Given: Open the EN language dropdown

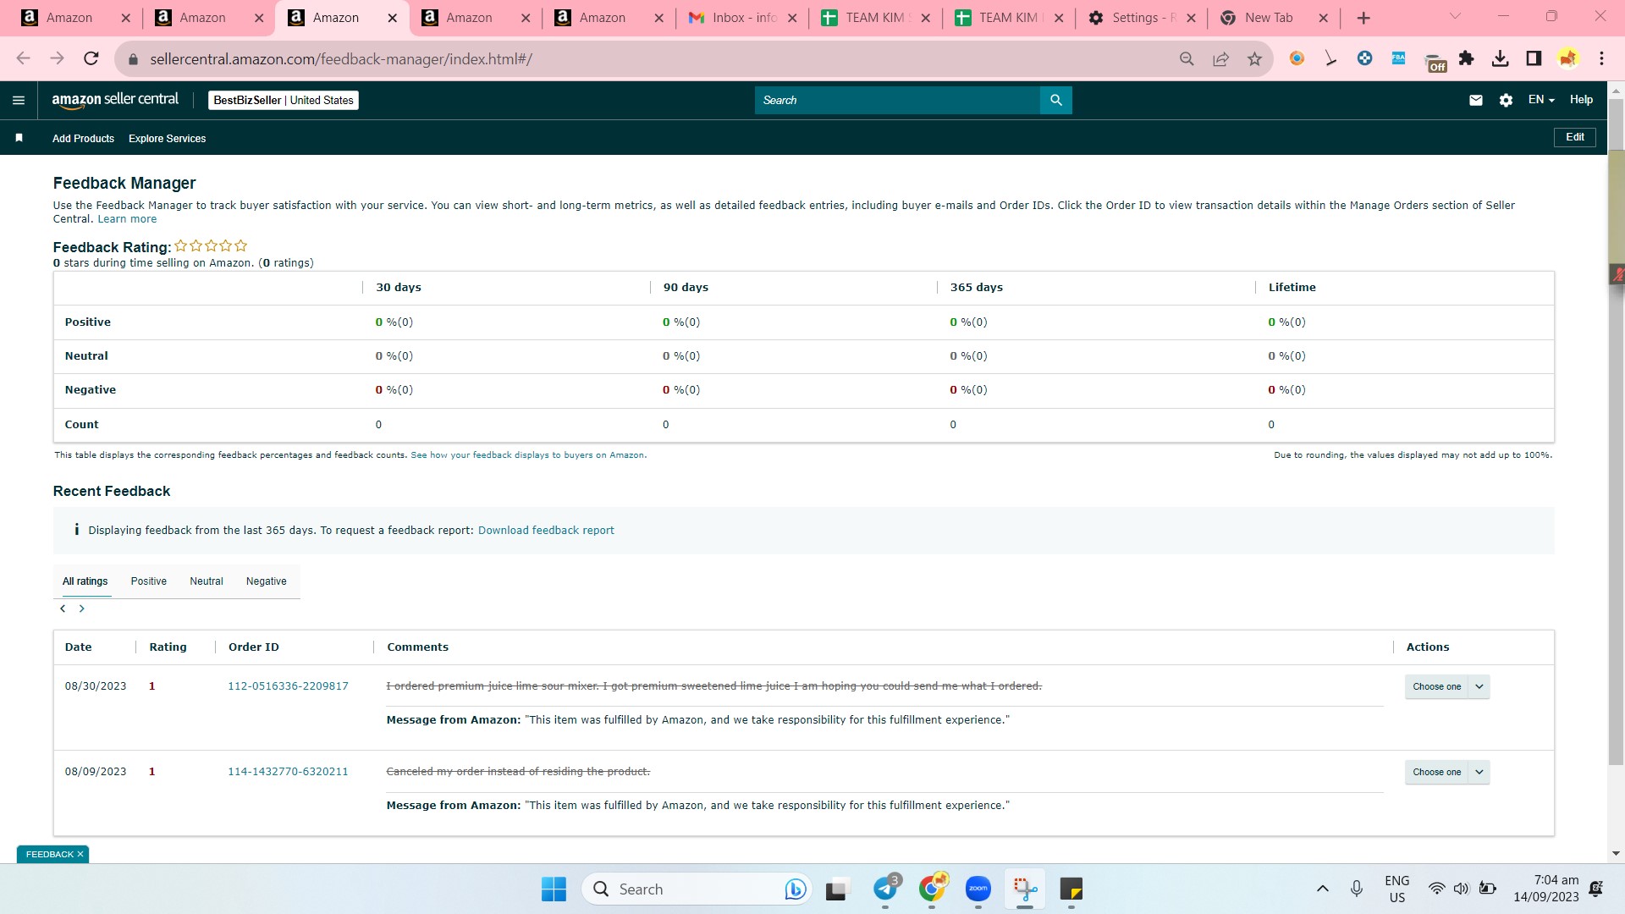Looking at the screenshot, I should [1541, 100].
